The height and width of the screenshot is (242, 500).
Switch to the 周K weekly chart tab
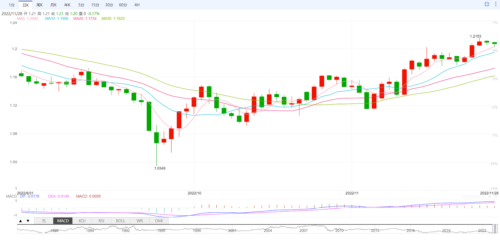pyautogui.click(x=40, y=5)
